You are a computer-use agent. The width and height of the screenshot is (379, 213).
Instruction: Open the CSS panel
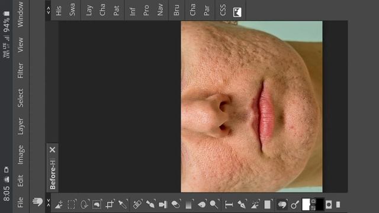(x=223, y=10)
